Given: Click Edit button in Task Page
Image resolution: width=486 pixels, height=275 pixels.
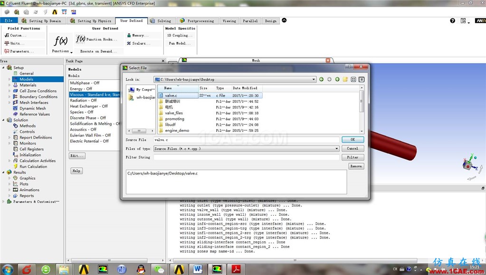Looking at the screenshot, I should point(77,156).
